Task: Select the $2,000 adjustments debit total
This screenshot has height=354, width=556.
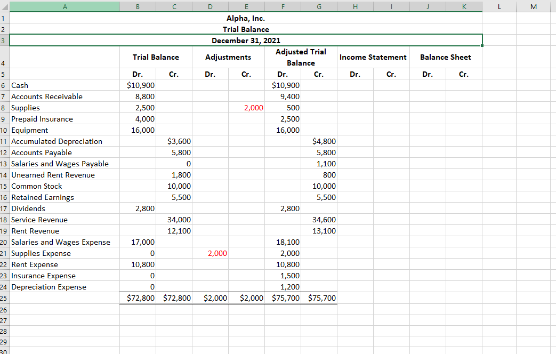Action: pyautogui.click(x=210, y=298)
